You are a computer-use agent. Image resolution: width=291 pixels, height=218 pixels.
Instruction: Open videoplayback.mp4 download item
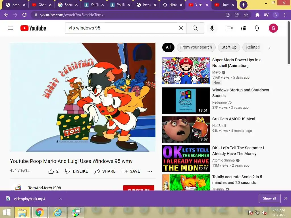(29, 199)
